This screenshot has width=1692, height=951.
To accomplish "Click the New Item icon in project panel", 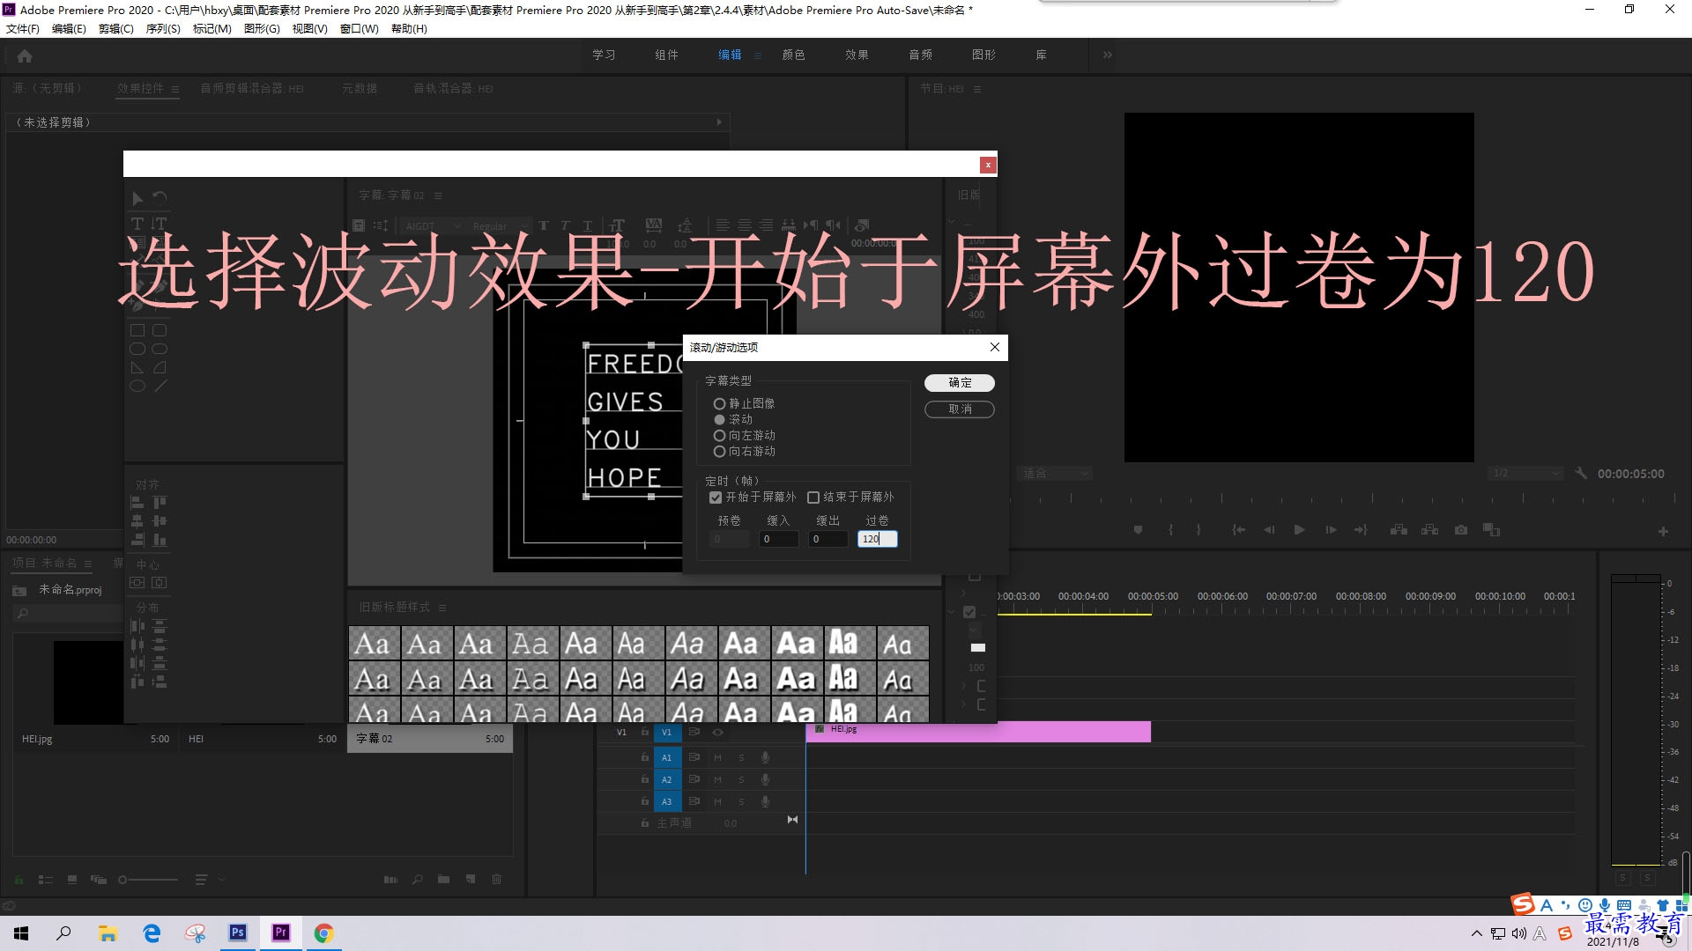I will (471, 880).
